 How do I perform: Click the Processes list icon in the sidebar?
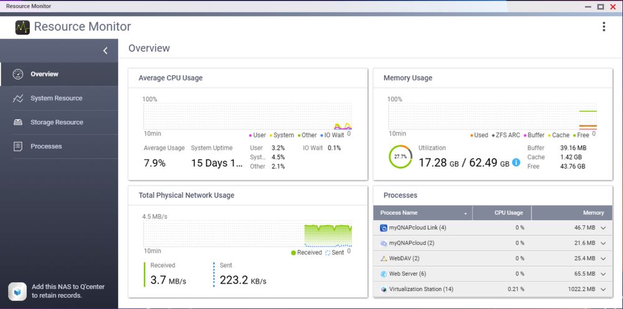[x=18, y=147]
